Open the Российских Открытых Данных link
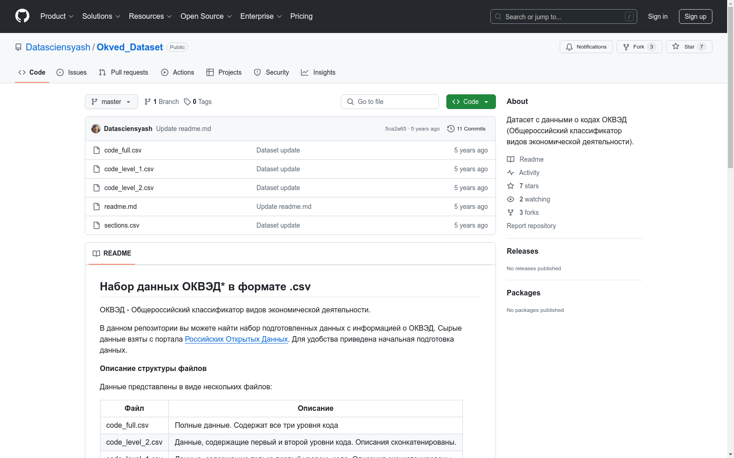 click(236, 339)
